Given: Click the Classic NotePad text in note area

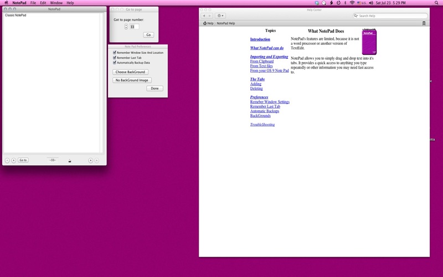Looking at the screenshot, I should tap(16, 16).
